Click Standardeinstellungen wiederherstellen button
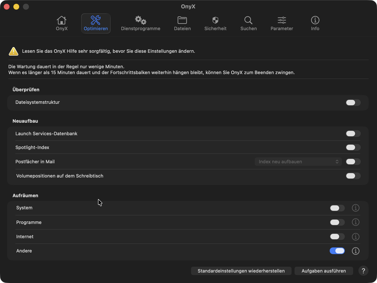This screenshot has width=377, height=283. [x=241, y=271]
